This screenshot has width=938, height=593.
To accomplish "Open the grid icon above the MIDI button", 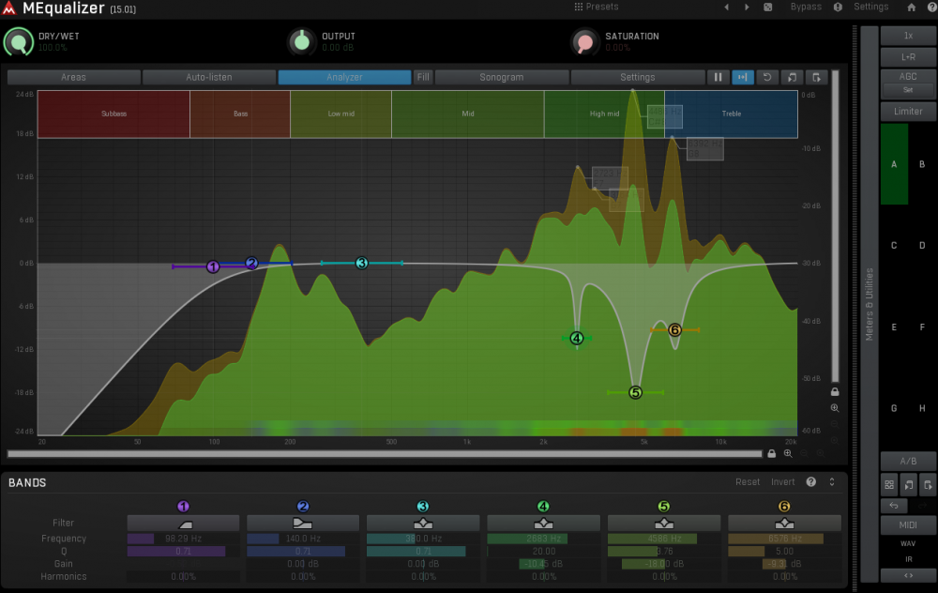I will (x=889, y=485).
